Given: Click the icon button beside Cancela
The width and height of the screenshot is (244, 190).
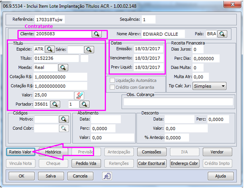Looking at the screenshot, I should point(107,176).
